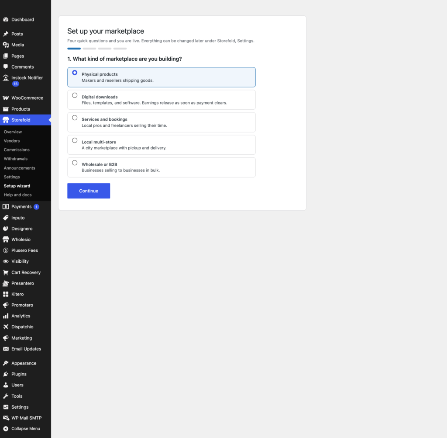The height and width of the screenshot is (438, 447).
Task: Click the Posts pushpin icon
Action: pos(6,34)
